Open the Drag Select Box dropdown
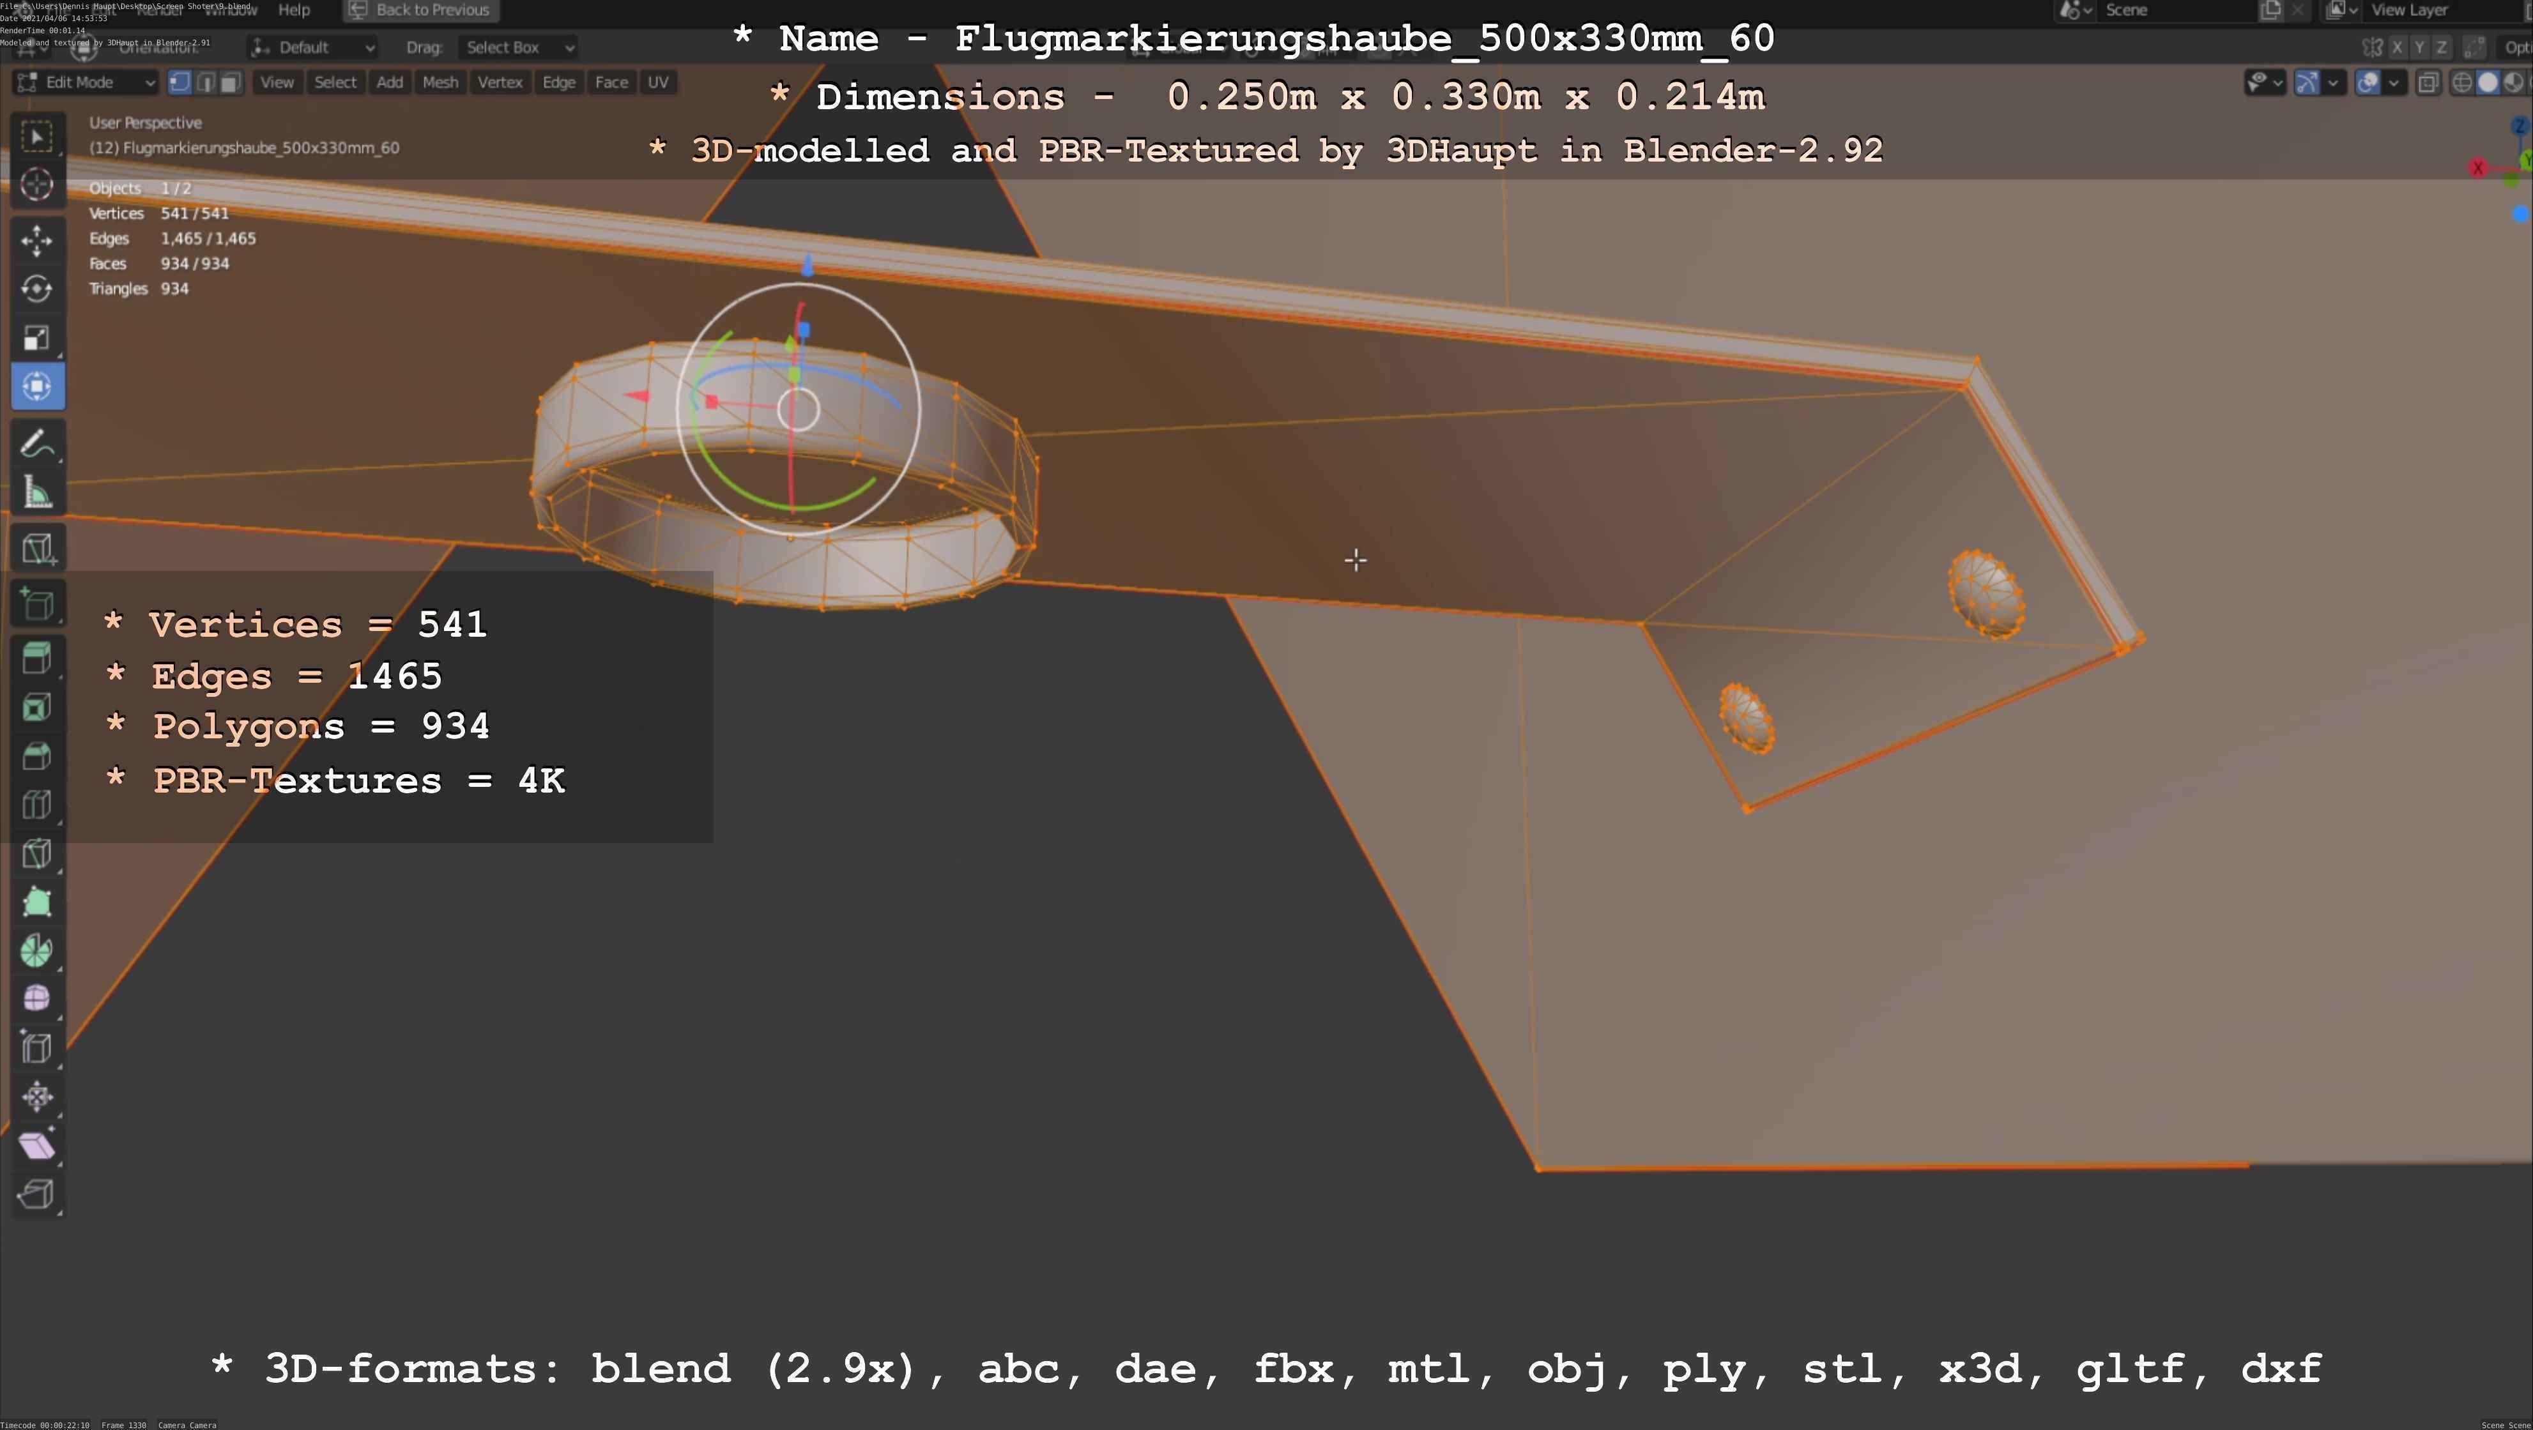Screen dimensions: 2533x1430 pos(518,47)
